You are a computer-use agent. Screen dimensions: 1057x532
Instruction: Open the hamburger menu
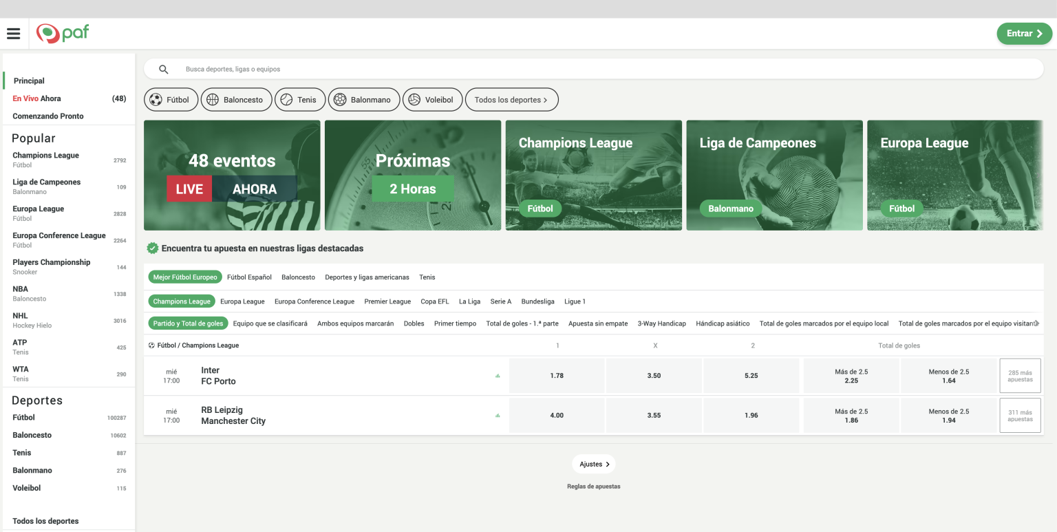click(14, 34)
